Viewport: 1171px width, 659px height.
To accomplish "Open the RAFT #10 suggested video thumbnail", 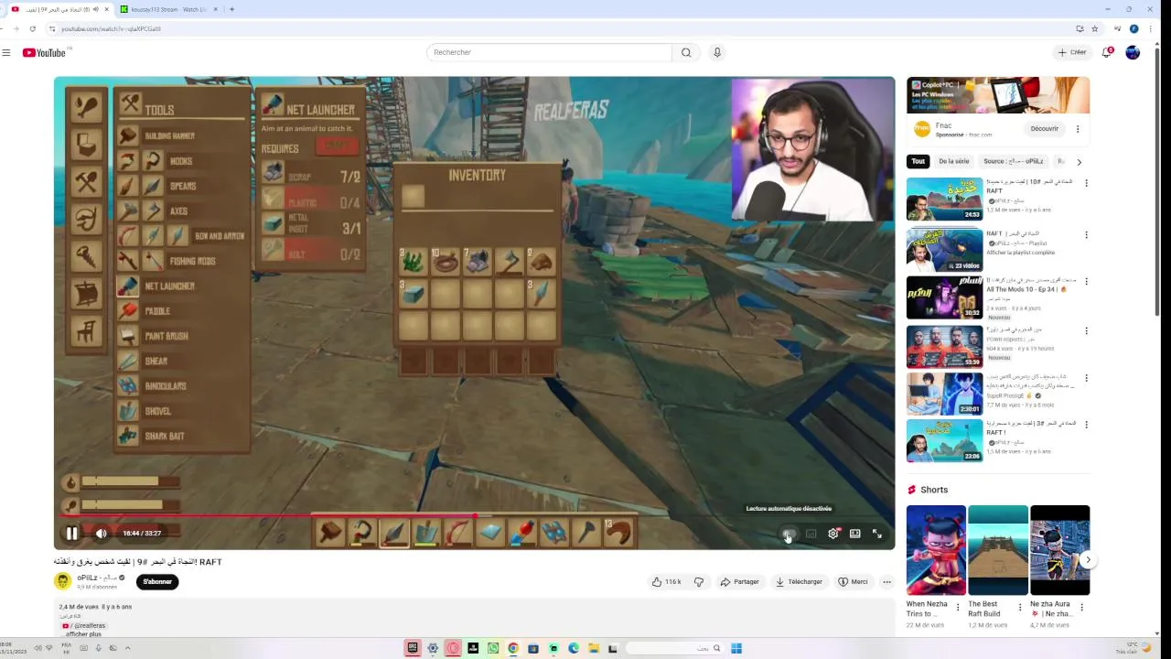I will [944, 199].
